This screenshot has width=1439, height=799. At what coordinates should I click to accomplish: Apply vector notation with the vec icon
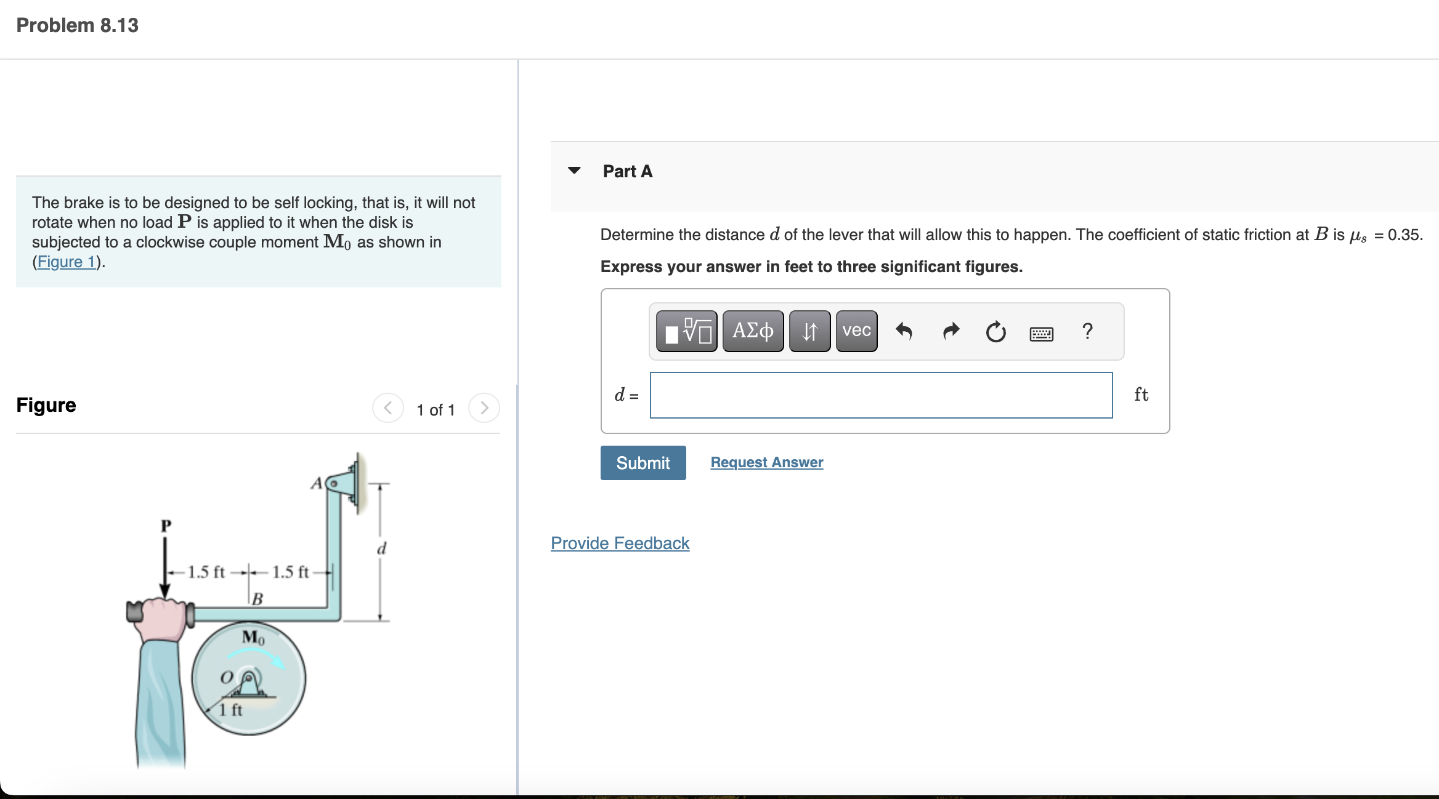click(x=856, y=331)
